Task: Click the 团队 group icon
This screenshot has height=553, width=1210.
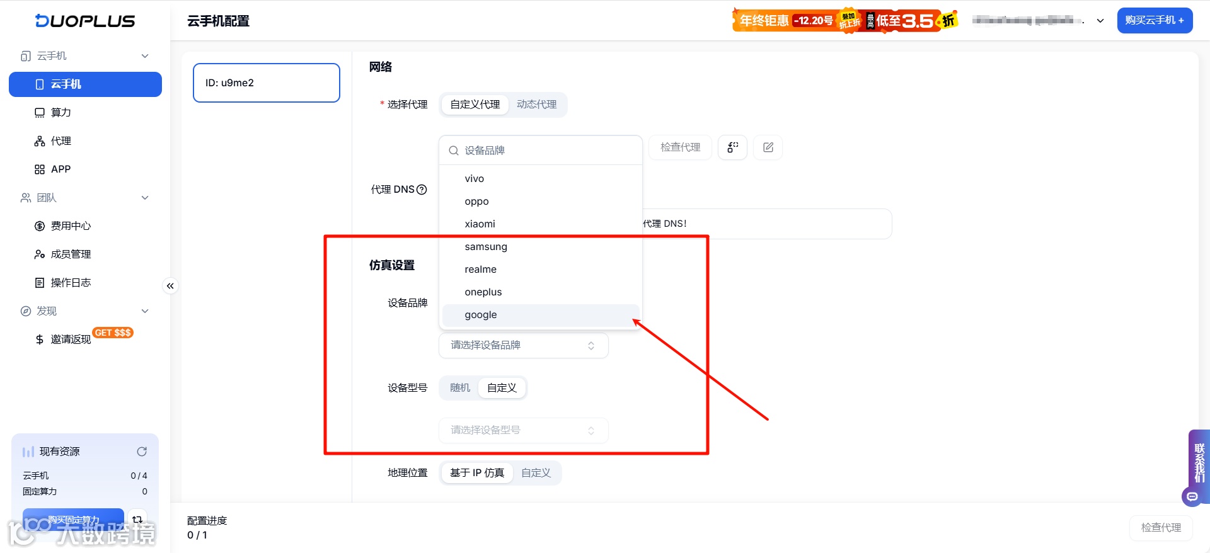Action: tap(26, 198)
